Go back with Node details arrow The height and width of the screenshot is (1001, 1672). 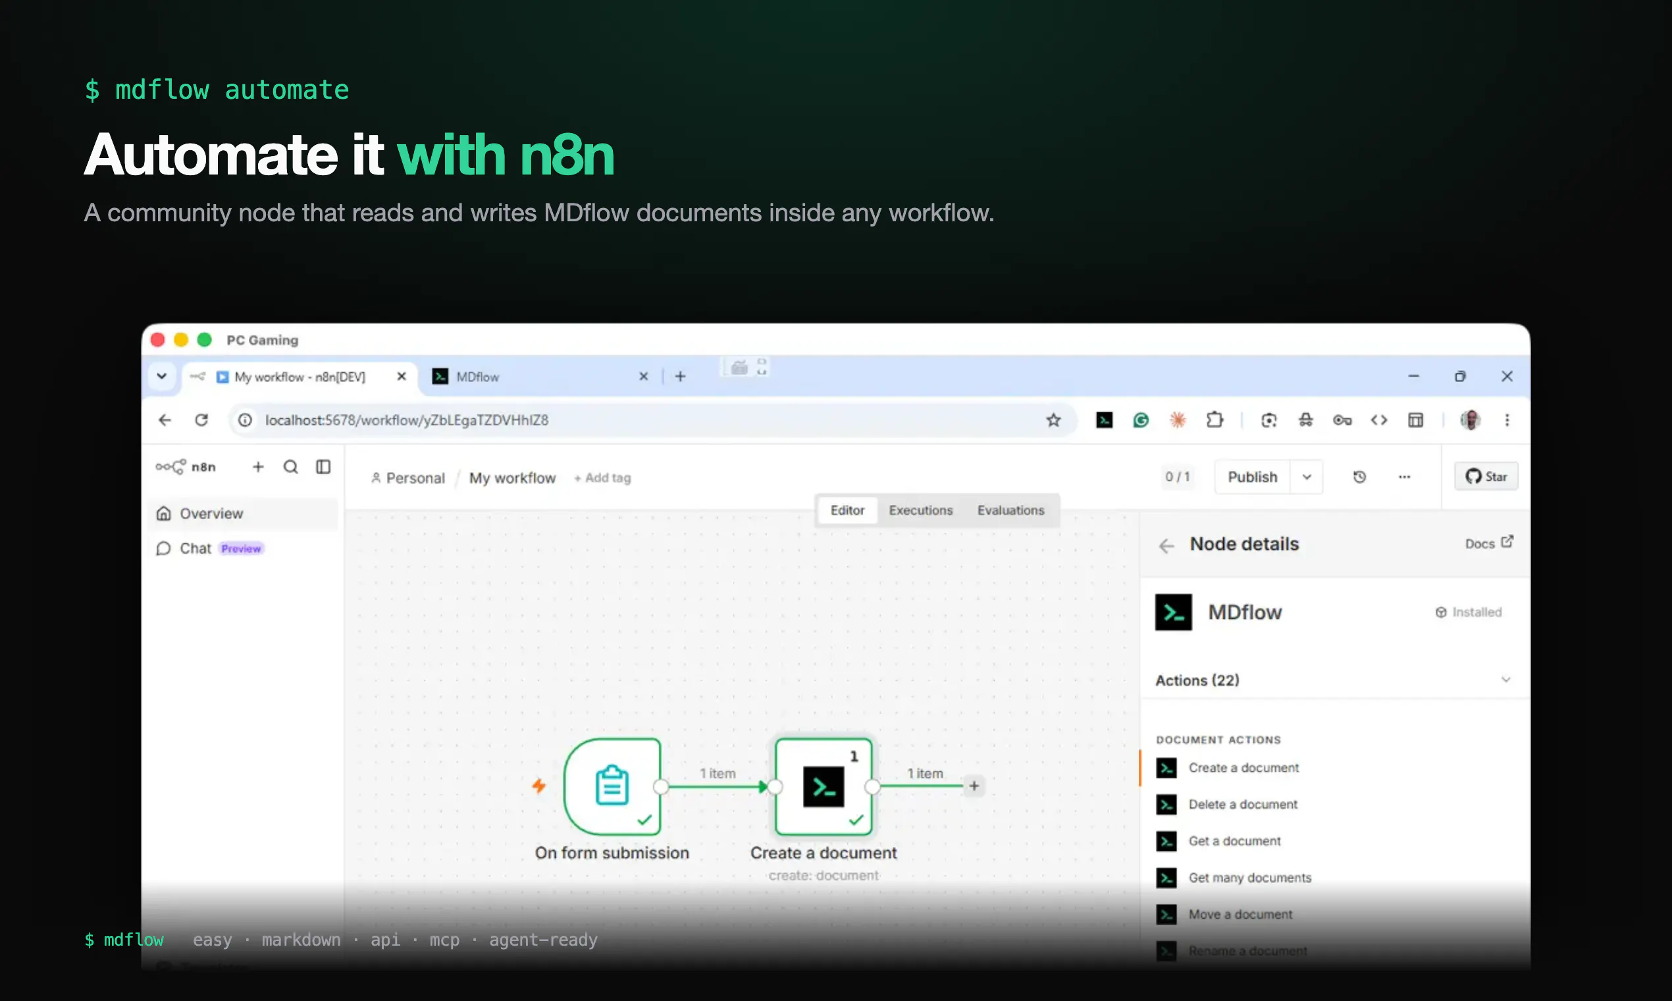point(1166,546)
